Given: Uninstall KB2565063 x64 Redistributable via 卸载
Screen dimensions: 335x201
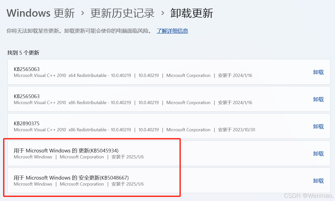Looking at the screenshot, I should pos(318,72).
